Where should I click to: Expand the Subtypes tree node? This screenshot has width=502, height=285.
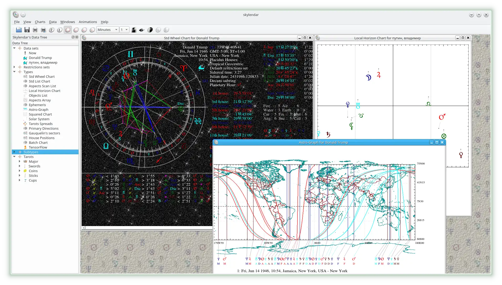pyautogui.click(x=14, y=152)
